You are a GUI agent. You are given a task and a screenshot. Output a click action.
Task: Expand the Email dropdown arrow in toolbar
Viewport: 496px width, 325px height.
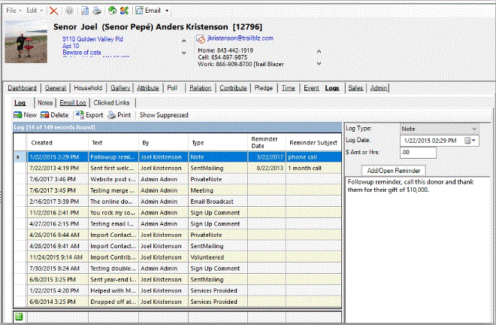pyautogui.click(x=167, y=11)
